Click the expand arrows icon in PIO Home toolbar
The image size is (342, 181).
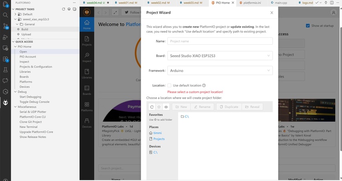pos(115,12)
